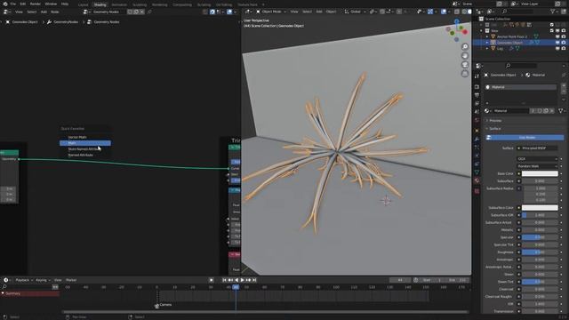
Task: Adjust the Roughness slider
Action: 540,252
